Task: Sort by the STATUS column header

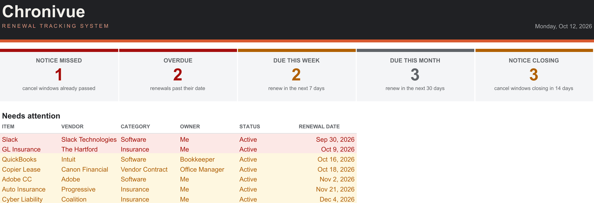Action: tap(249, 126)
